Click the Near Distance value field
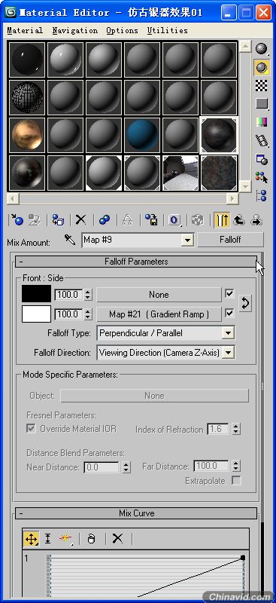This screenshot has height=603, width=276. 102,467
